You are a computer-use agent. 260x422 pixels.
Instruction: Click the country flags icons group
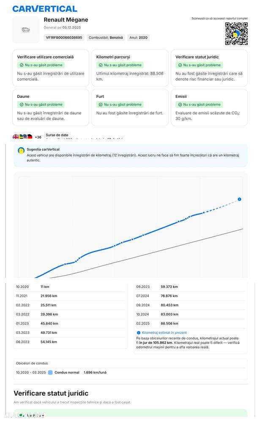tap(22, 137)
